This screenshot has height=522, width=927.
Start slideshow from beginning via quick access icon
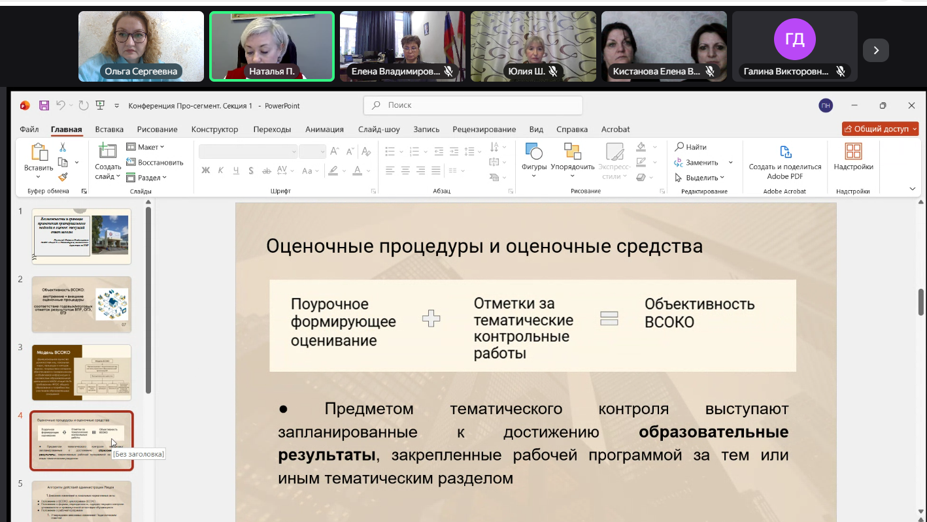click(x=100, y=105)
